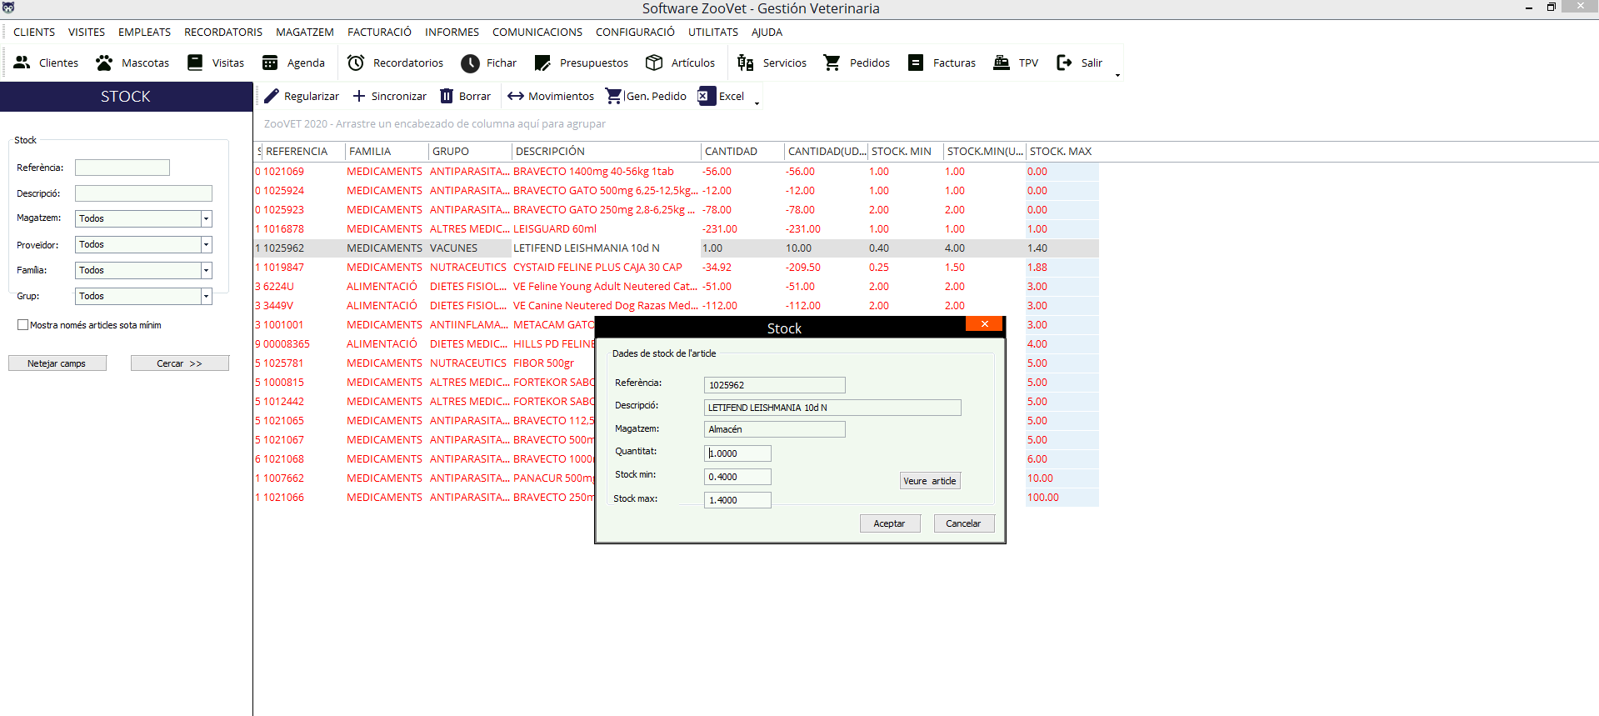Click Sincronizar plus icon

pyautogui.click(x=359, y=96)
